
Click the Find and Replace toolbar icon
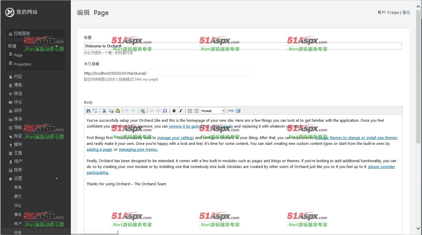coord(95,111)
